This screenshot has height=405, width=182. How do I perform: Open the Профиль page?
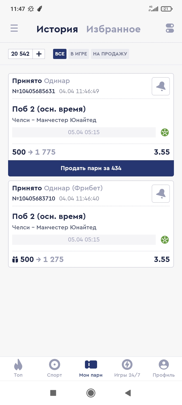point(164,368)
